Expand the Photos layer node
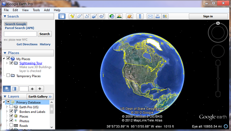The image size is (231, 131). click(x=7, y=121)
